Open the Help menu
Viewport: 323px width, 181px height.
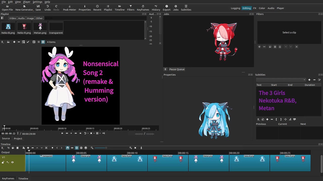pyautogui.click(x=47, y=2)
